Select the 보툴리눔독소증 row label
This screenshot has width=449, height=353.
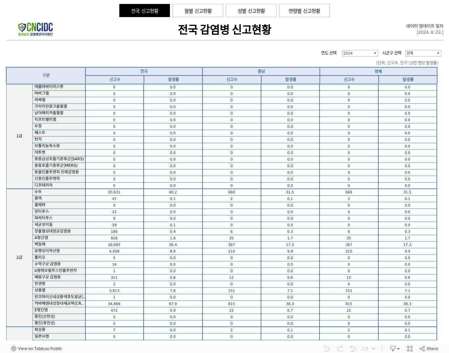coord(59,146)
